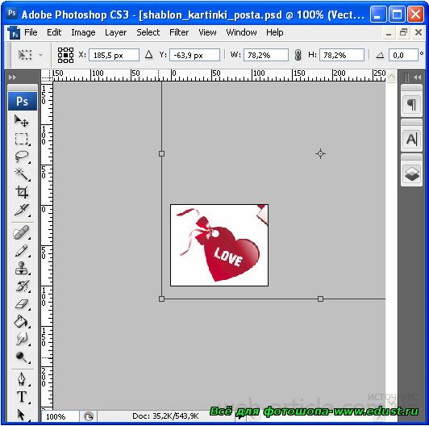
Task: Activate the Crop tool
Action: (22, 192)
